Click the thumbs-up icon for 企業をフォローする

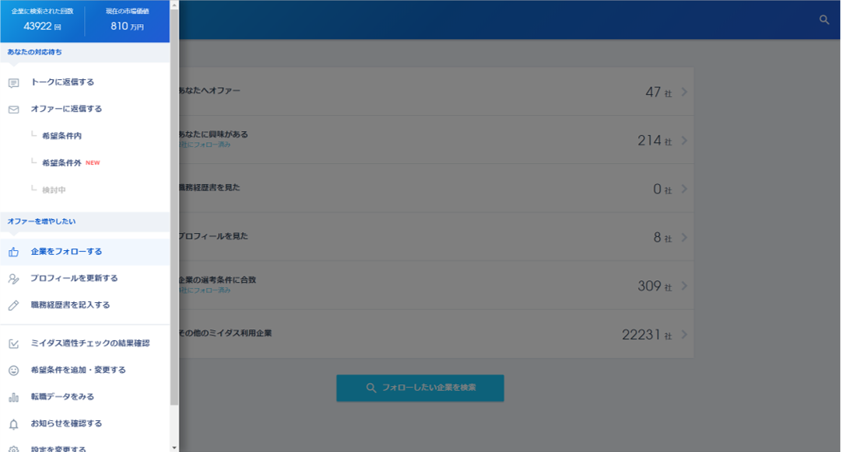14,252
